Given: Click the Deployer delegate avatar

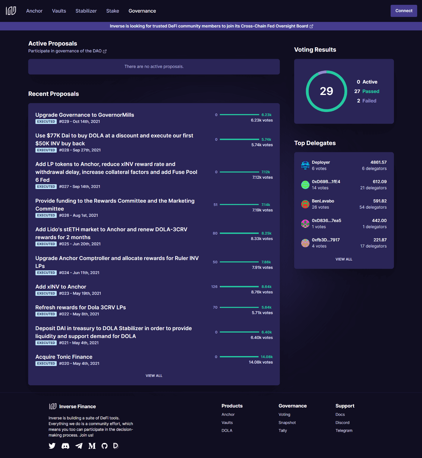Looking at the screenshot, I should [x=305, y=165].
